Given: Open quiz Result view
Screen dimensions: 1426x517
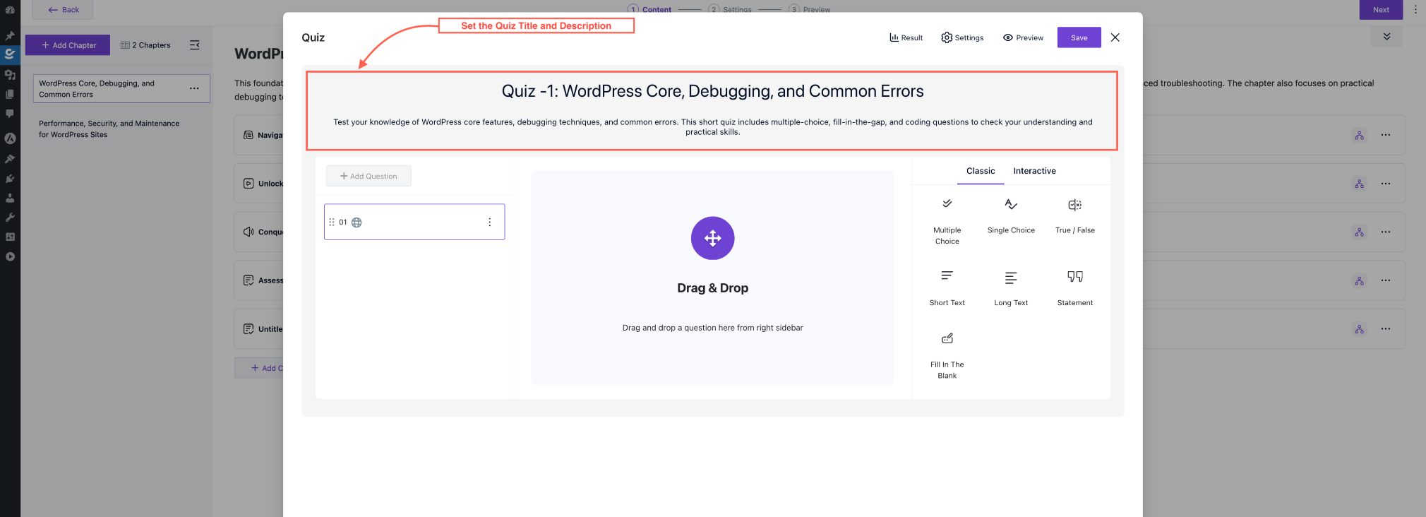Looking at the screenshot, I should tap(906, 37).
